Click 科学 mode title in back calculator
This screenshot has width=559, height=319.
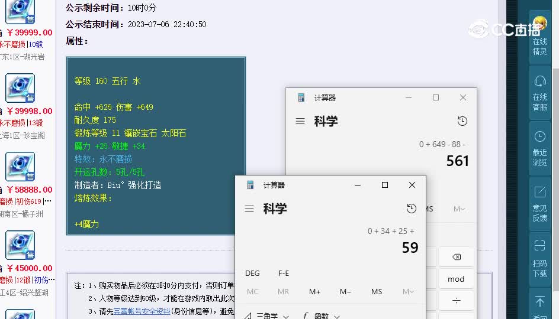click(x=326, y=121)
